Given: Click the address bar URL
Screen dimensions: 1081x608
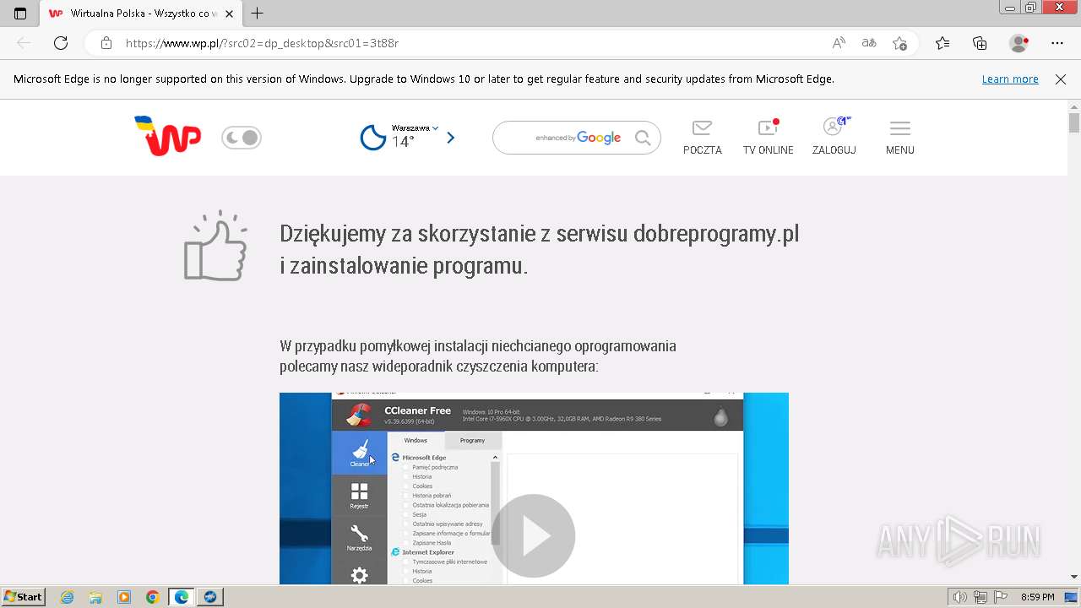Looking at the screenshot, I should coord(262,43).
